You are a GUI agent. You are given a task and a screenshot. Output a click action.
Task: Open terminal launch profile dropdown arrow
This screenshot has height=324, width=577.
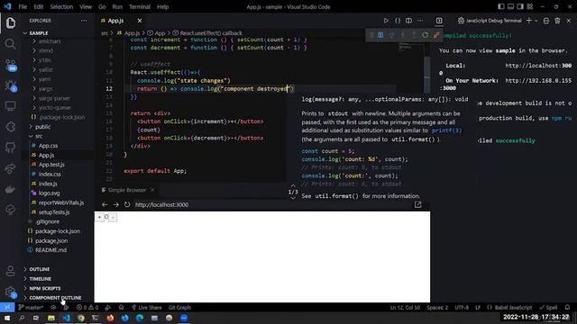[536, 21]
